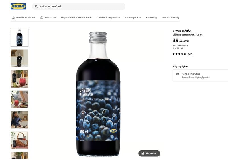The height and width of the screenshot is (165, 228).
Task: Click the search magnifier icon
Action: coord(36,6)
